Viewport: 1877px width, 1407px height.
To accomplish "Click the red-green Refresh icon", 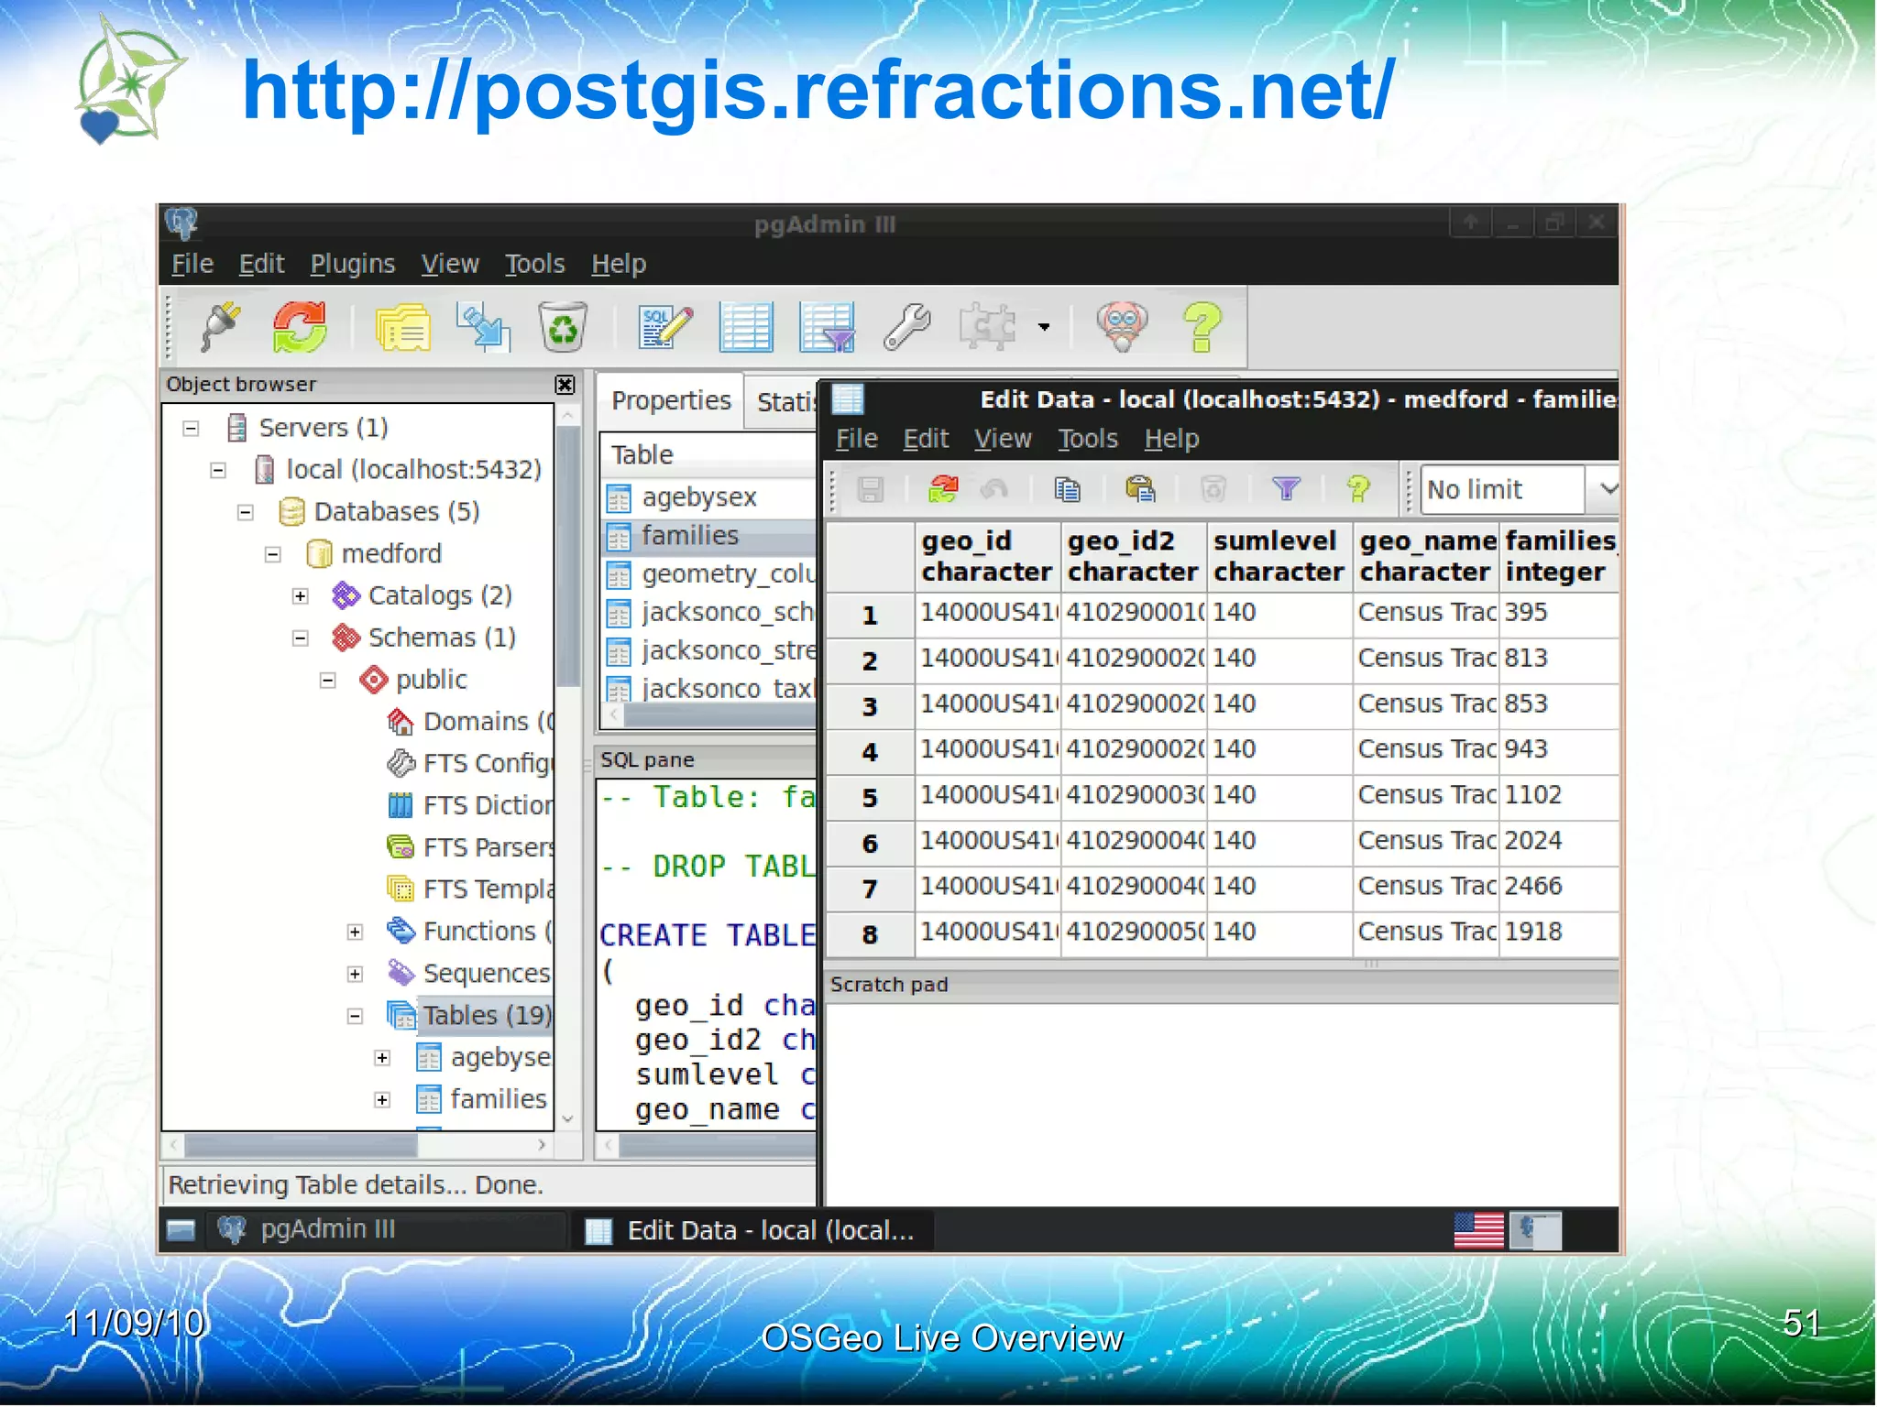I will [300, 327].
